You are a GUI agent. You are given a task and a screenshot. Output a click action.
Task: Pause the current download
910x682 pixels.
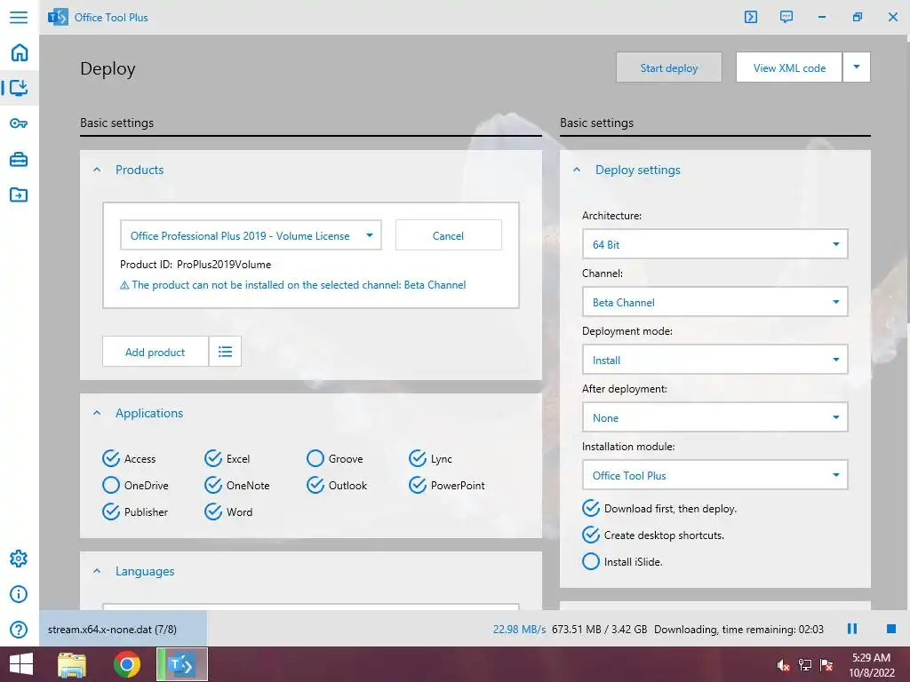coord(852,629)
